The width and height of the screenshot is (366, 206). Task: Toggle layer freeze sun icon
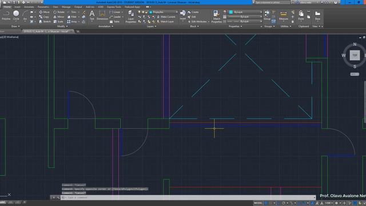click(143, 12)
